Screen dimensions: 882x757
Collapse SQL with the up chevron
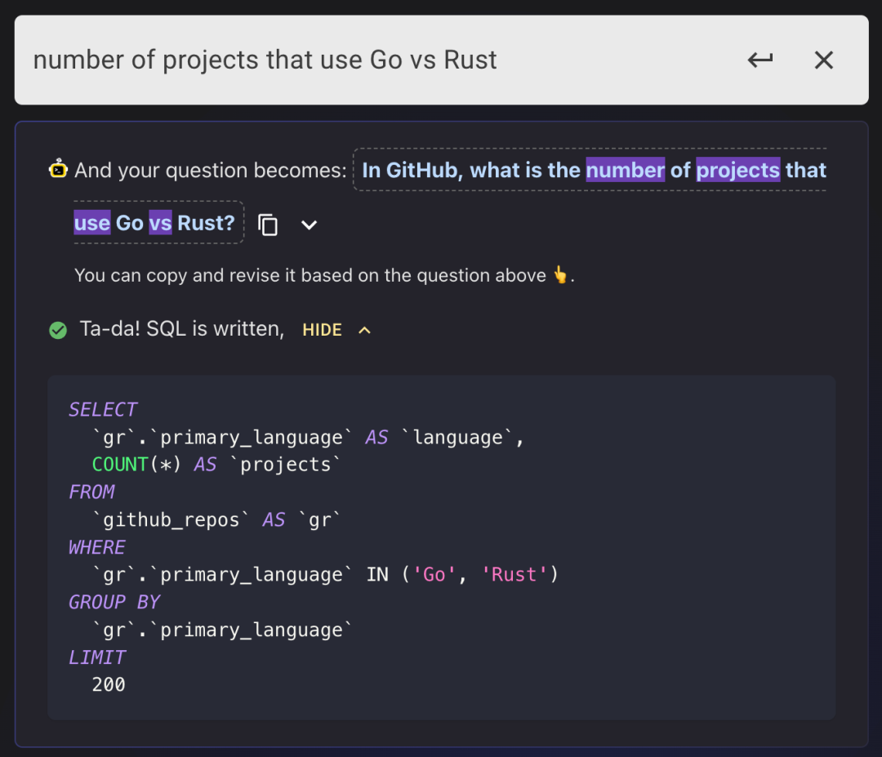[x=364, y=330]
